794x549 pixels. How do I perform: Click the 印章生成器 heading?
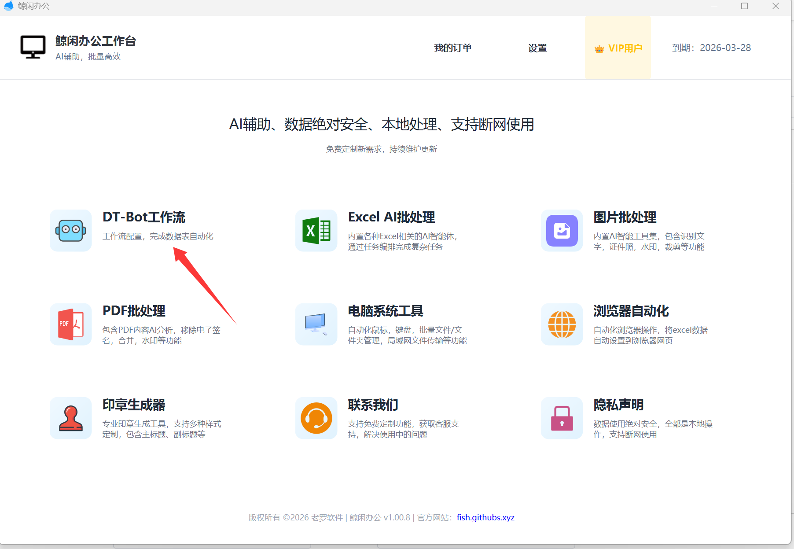134,405
